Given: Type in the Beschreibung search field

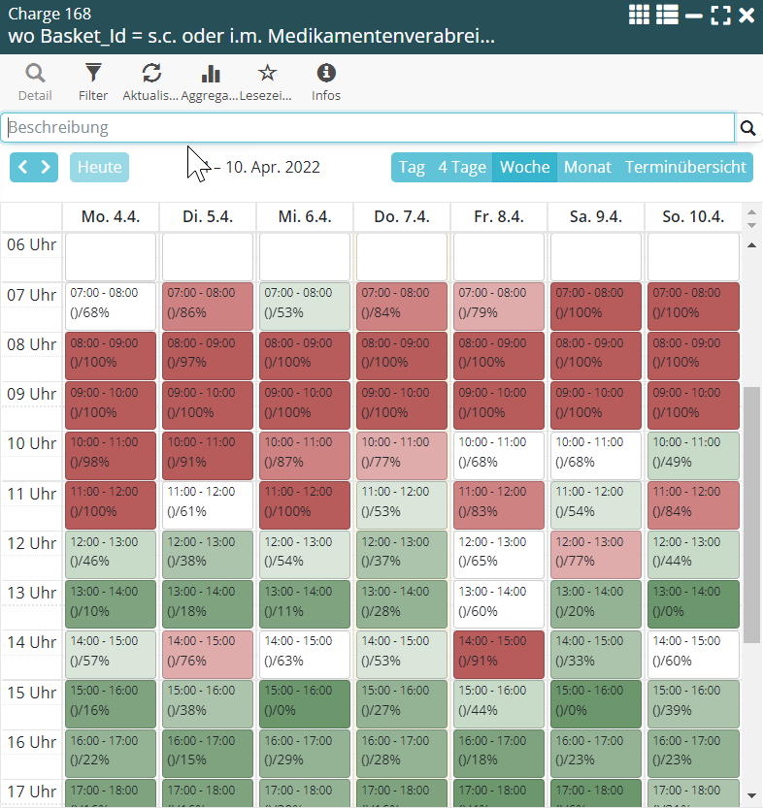Looking at the screenshot, I should click(369, 128).
